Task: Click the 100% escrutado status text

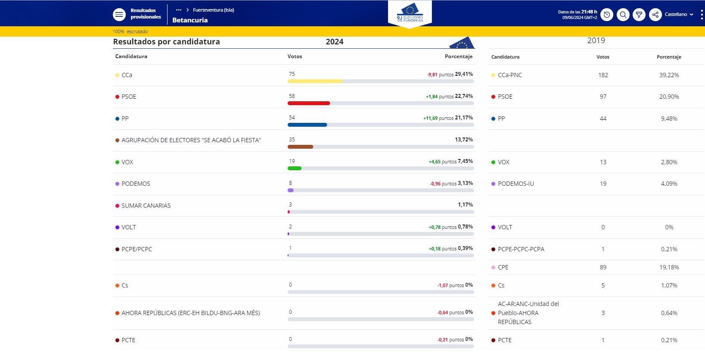Action: tap(130, 31)
